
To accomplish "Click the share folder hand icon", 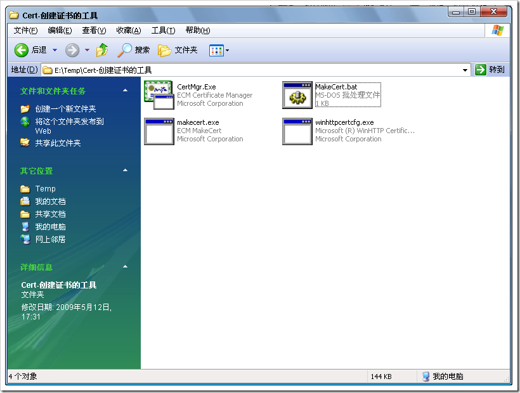I will (x=25, y=143).
